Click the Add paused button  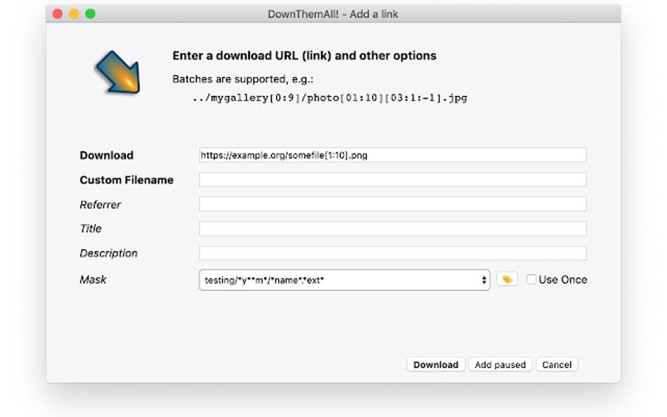(500, 364)
